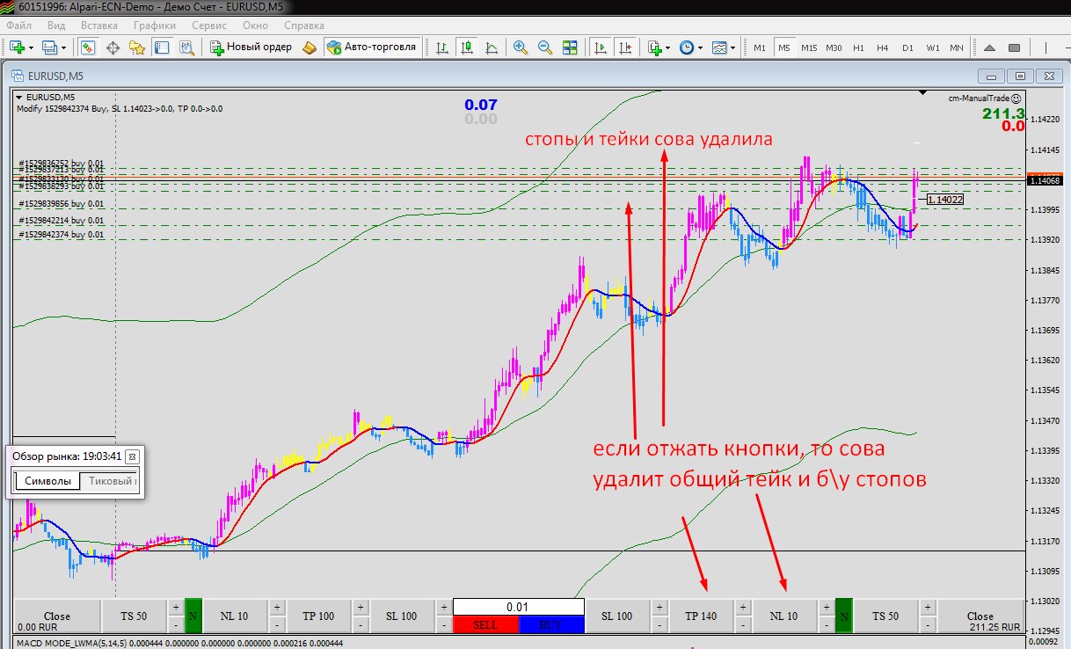
Task: Toggle the Auto Scroll chart button
Action: point(601,47)
